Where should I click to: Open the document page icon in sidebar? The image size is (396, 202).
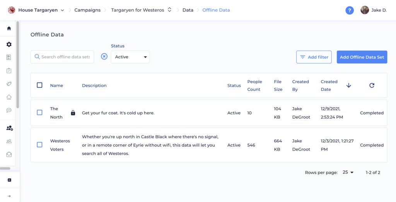tap(9, 57)
